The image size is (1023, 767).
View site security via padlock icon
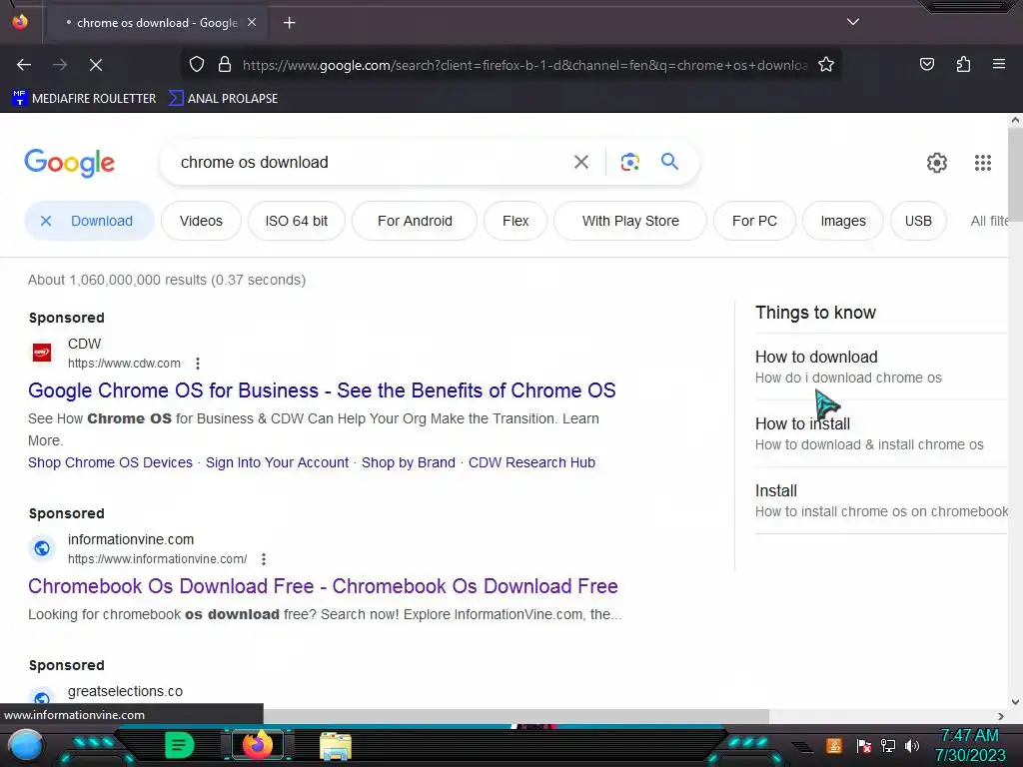pos(225,65)
